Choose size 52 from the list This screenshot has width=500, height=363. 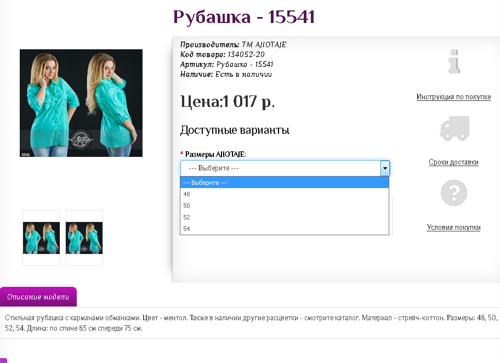[x=285, y=217]
